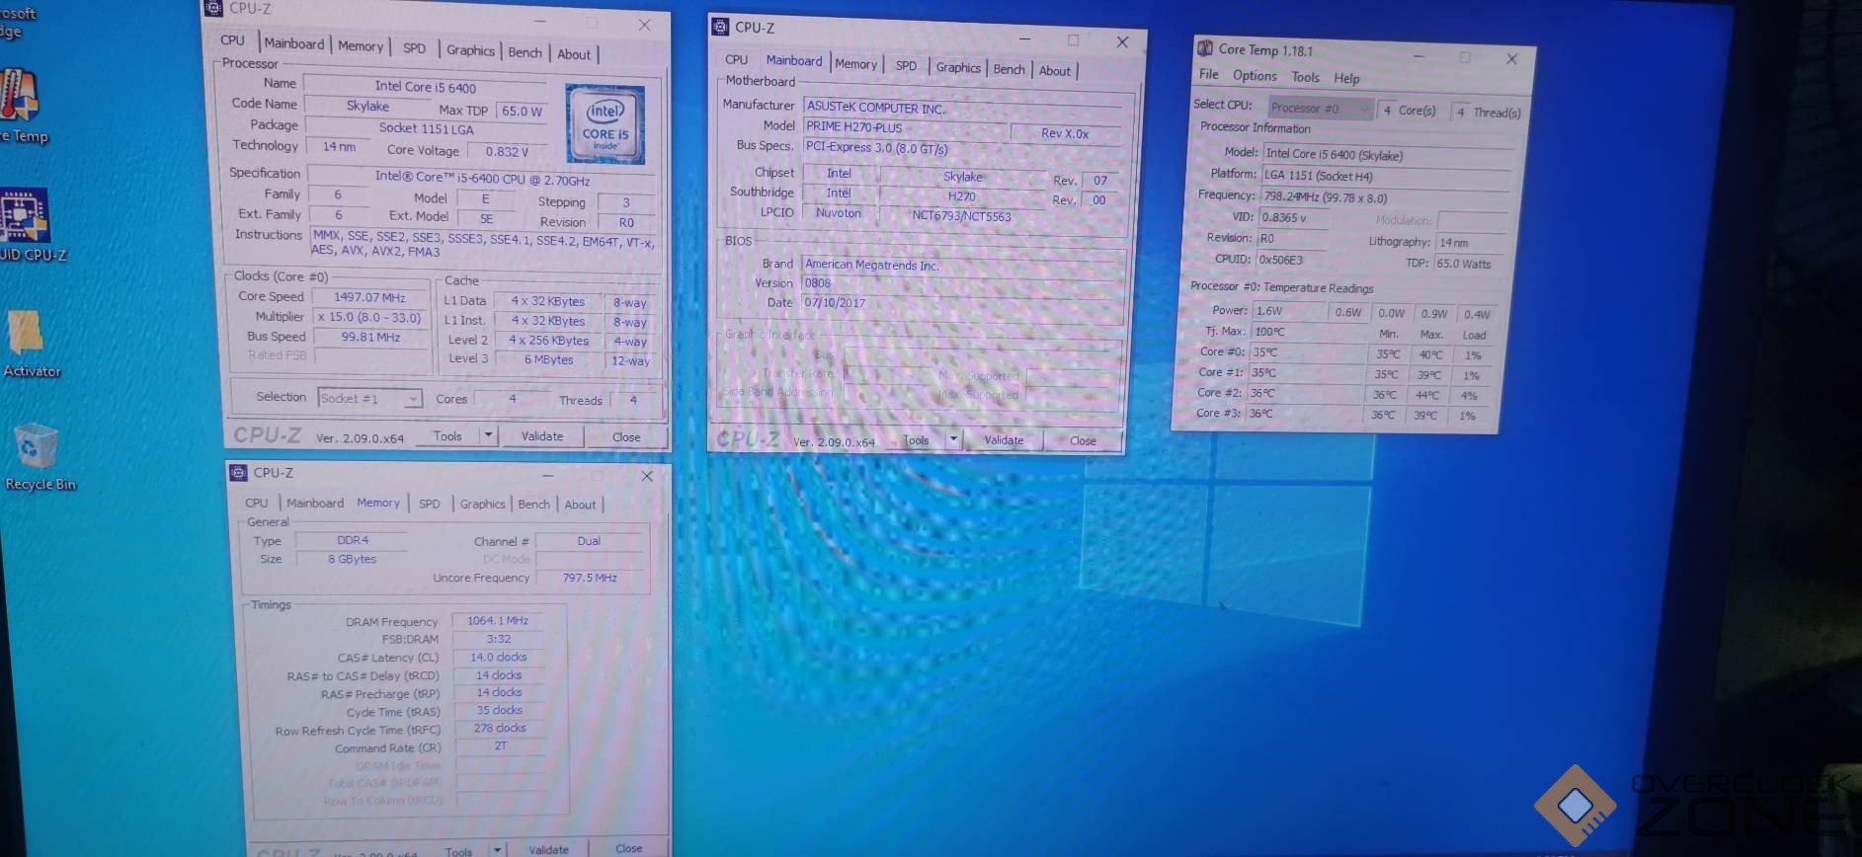Click Manufacturer field ASUSTeK COMPUTER INC.
1862x857 pixels.
tap(962, 108)
